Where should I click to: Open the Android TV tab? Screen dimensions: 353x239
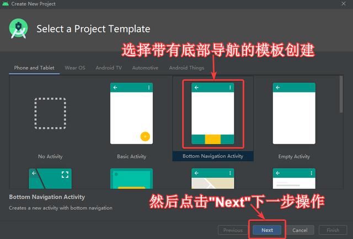(109, 68)
